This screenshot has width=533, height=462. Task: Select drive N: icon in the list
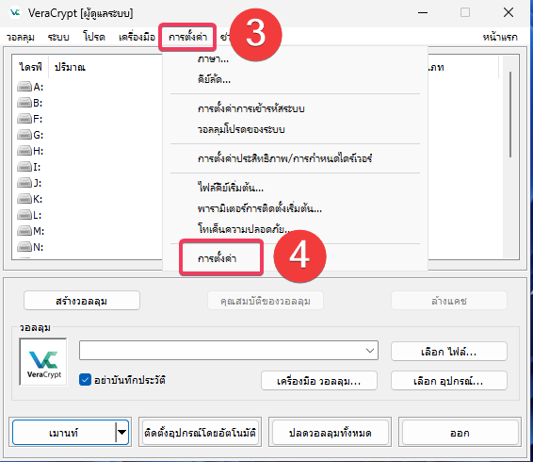click(24, 247)
